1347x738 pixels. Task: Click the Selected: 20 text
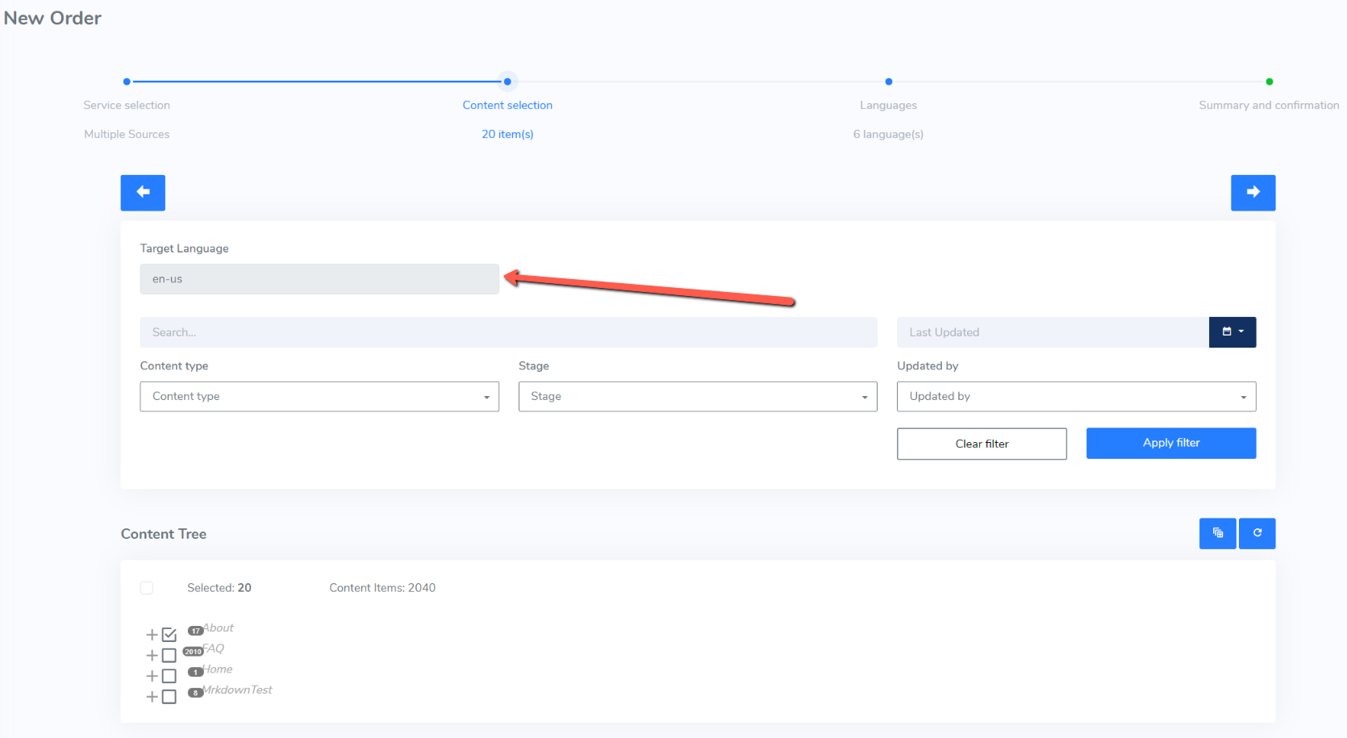(x=219, y=588)
